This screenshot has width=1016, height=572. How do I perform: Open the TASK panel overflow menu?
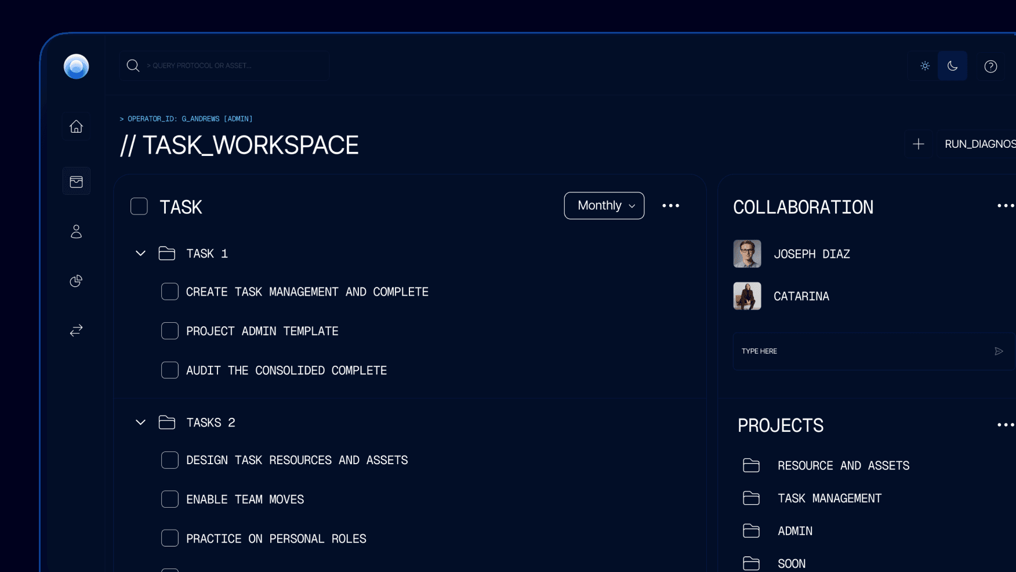671,205
